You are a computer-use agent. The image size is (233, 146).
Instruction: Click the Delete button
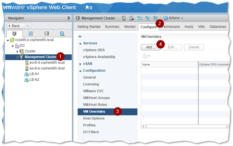point(194,47)
